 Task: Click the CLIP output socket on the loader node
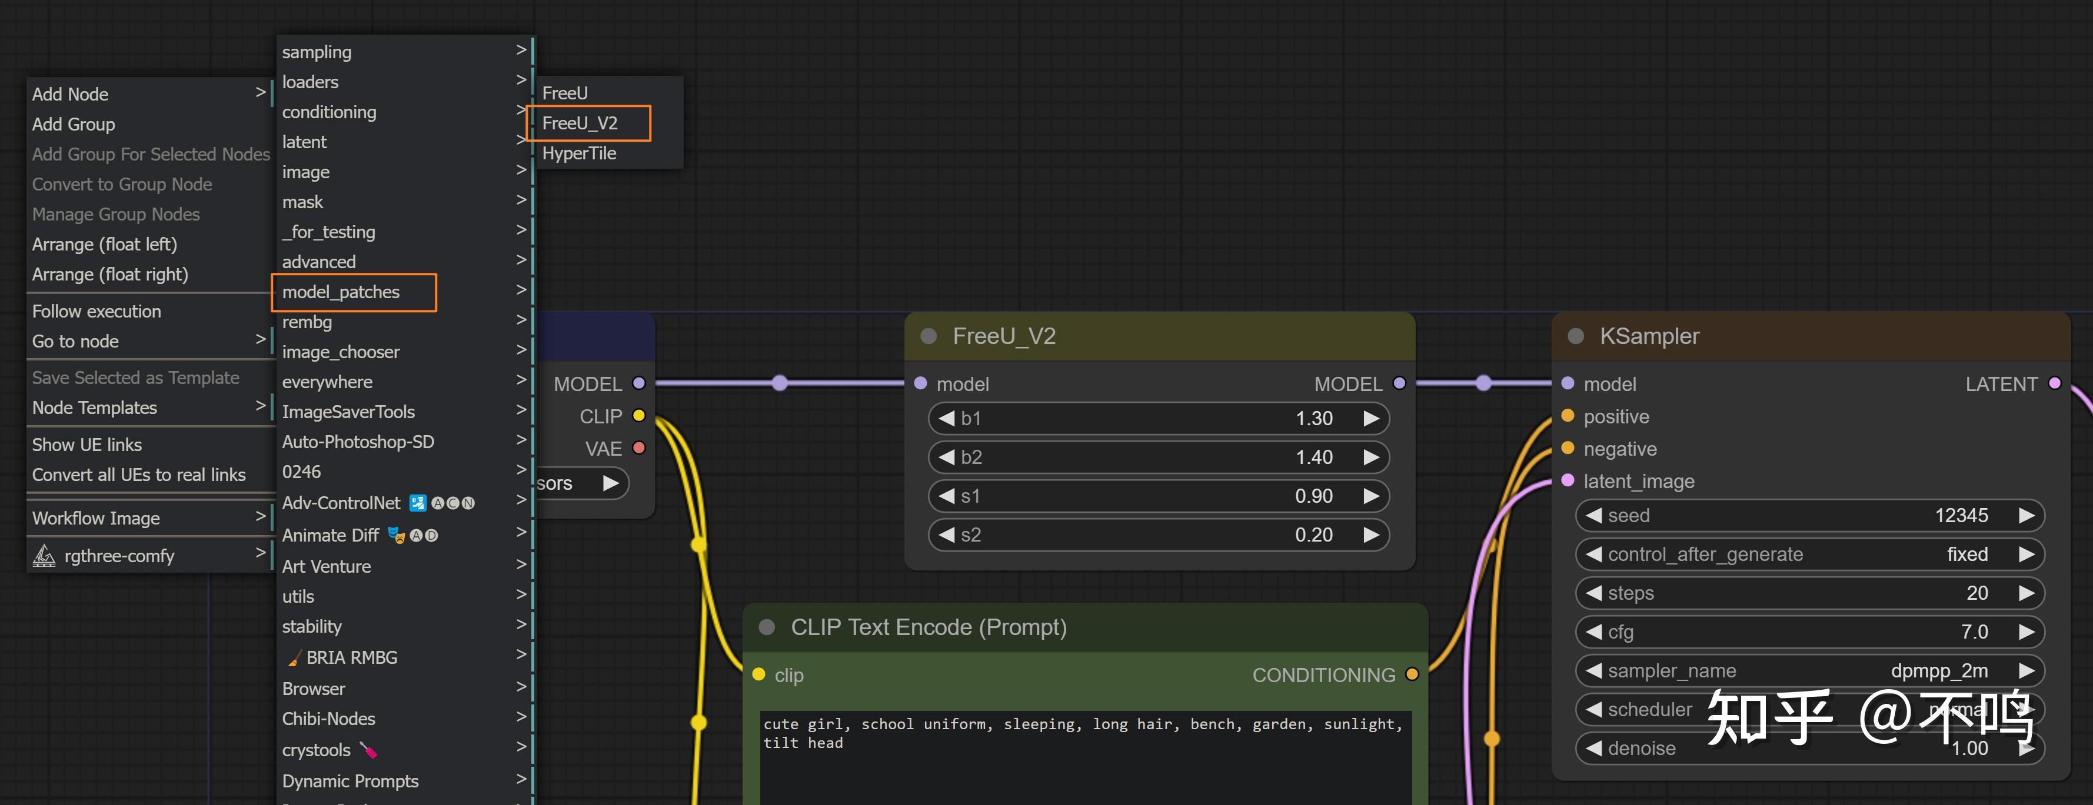638,416
